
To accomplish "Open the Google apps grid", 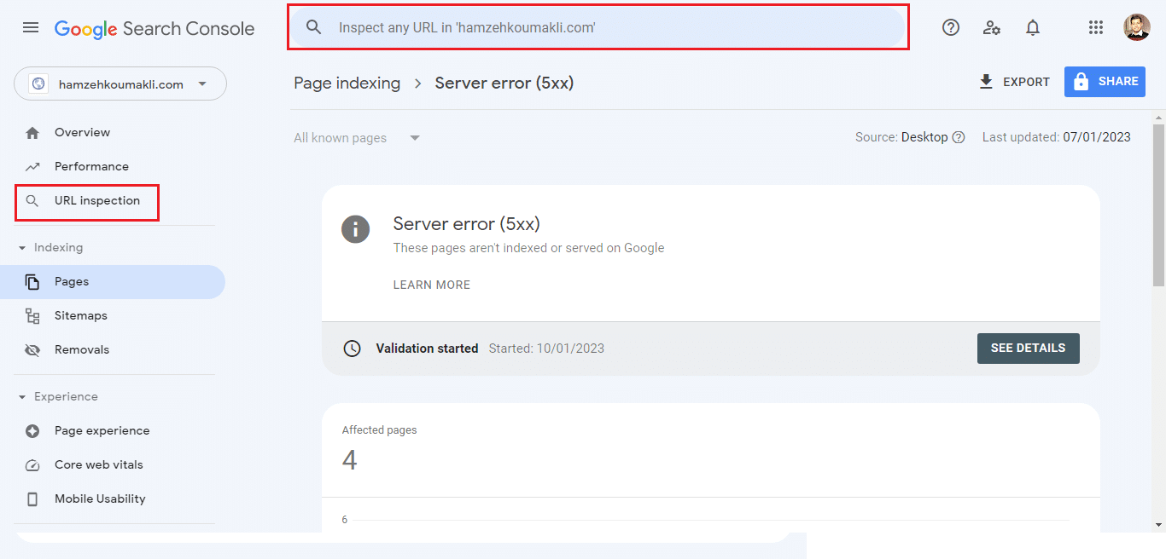I will click(1096, 27).
